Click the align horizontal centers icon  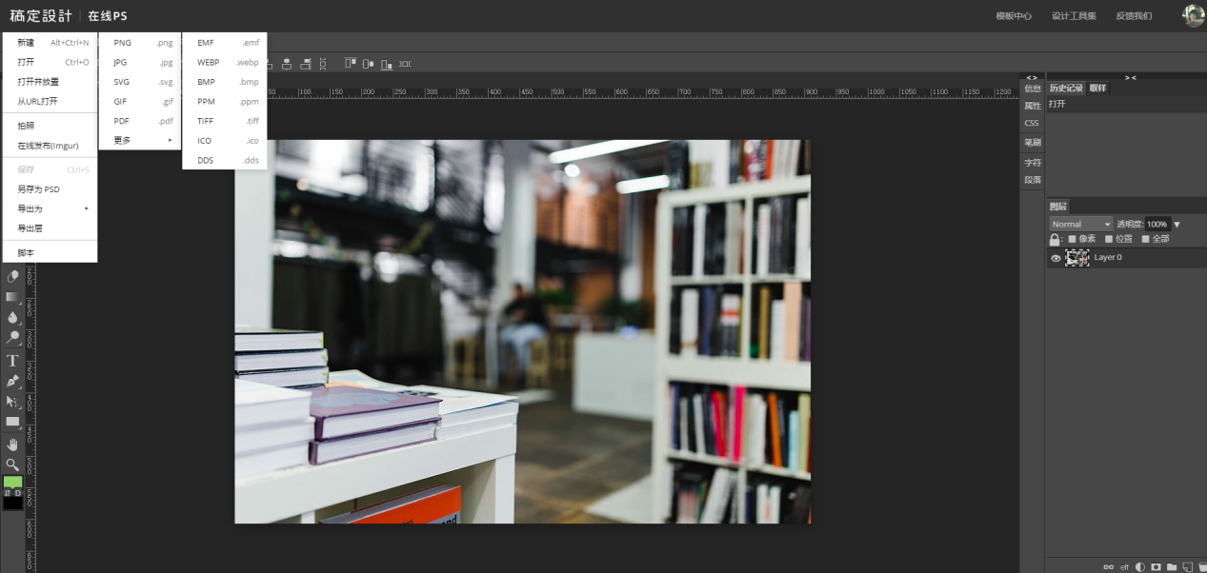(x=287, y=64)
